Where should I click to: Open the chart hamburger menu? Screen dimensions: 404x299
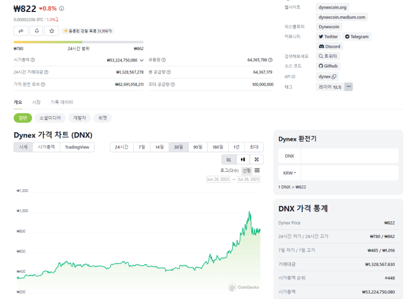click(x=257, y=170)
